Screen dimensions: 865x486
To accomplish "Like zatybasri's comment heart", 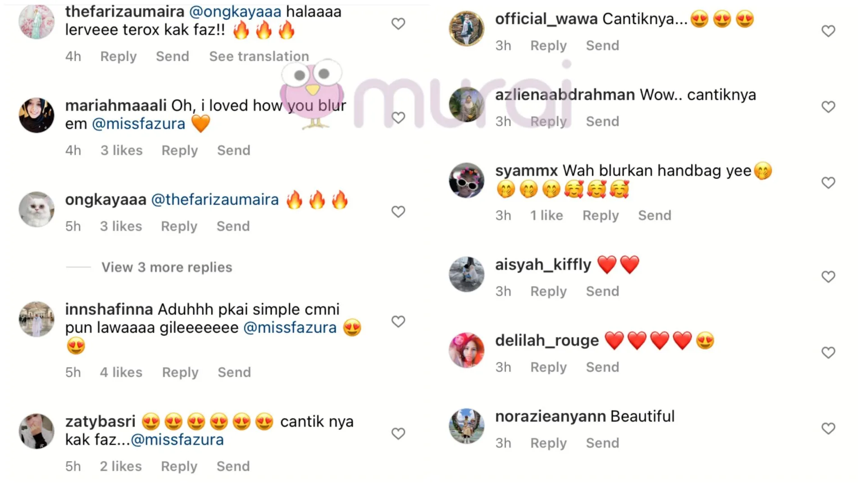I will [398, 433].
